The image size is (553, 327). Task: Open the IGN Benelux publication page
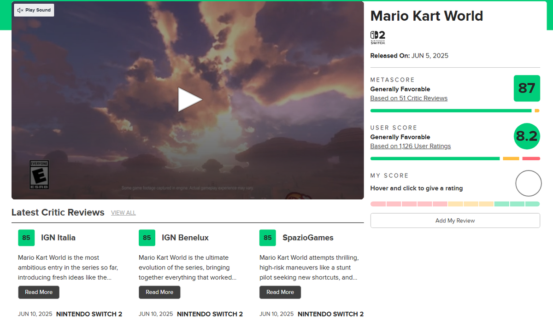click(x=185, y=238)
